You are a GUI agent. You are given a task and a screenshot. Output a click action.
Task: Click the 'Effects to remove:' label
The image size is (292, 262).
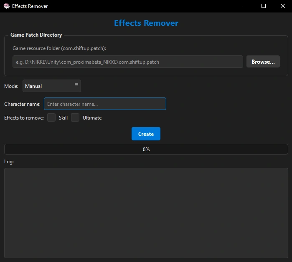pyautogui.click(x=24, y=118)
